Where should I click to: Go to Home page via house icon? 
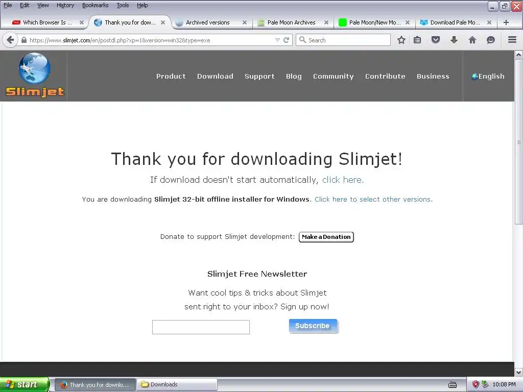coord(472,40)
